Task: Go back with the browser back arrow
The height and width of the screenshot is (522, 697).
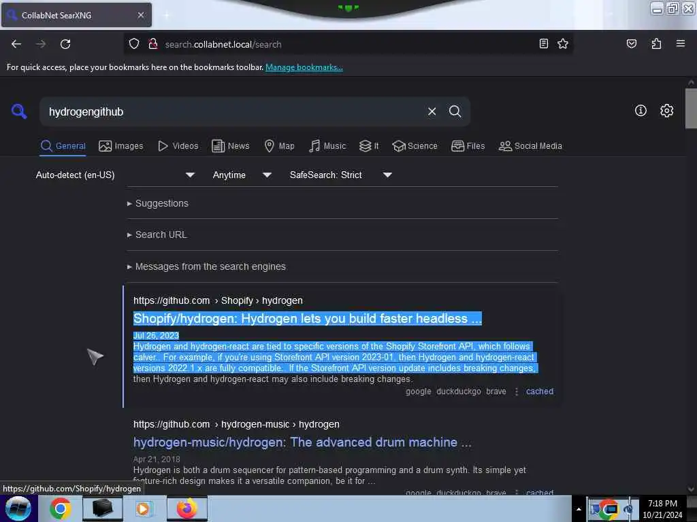Action: 16,44
